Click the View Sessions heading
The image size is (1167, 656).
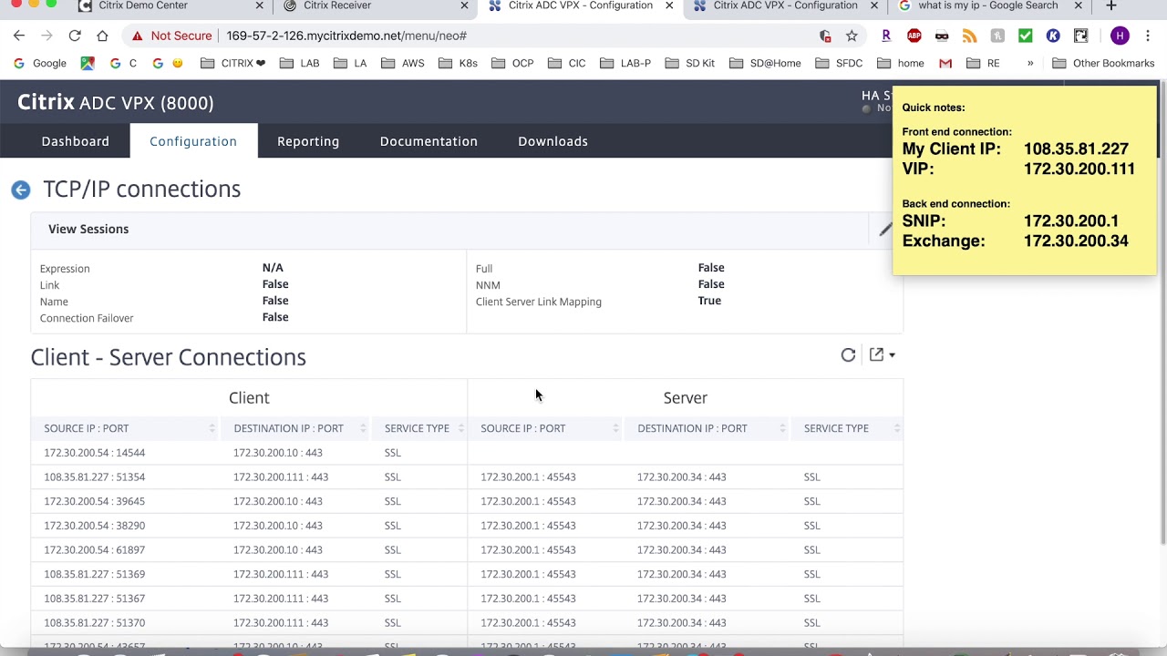tap(88, 229)
